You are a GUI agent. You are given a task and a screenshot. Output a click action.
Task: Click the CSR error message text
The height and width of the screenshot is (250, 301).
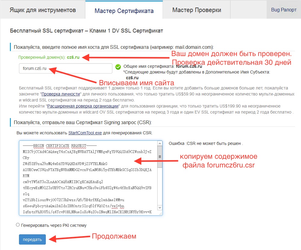pos(205,143)
